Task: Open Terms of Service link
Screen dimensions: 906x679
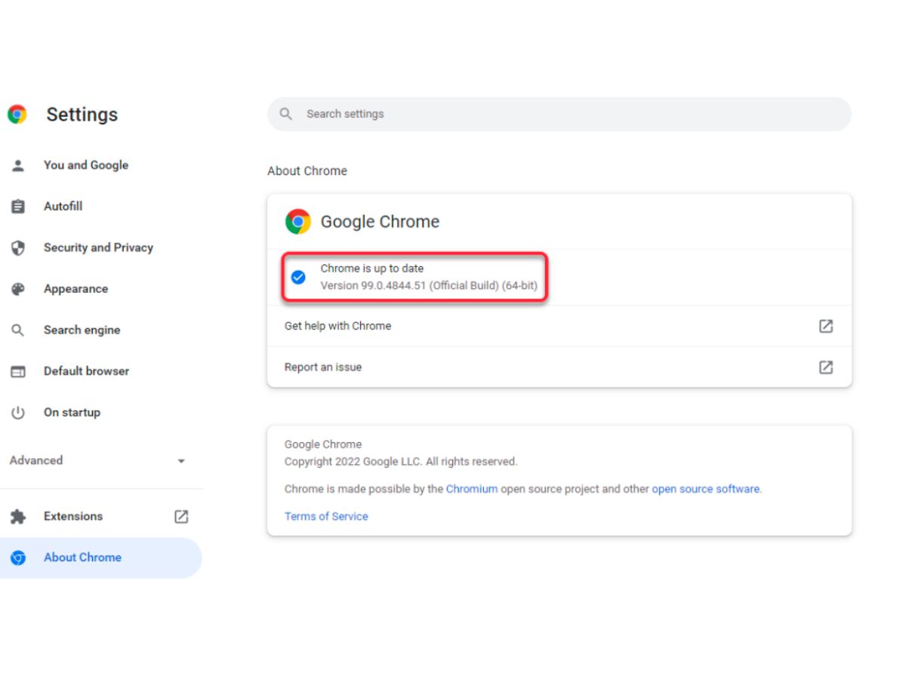Action: pyautogui.click(x=326, y=517)
